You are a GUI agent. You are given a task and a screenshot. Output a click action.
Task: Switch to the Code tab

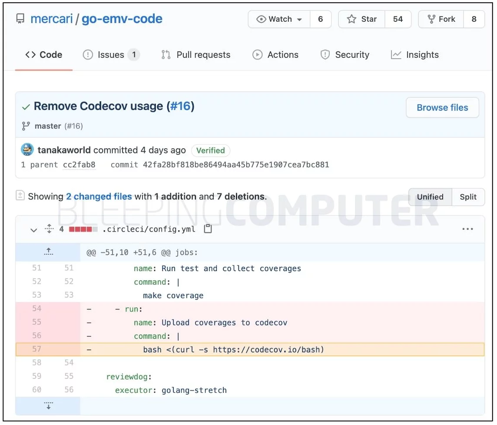(44, 55)
